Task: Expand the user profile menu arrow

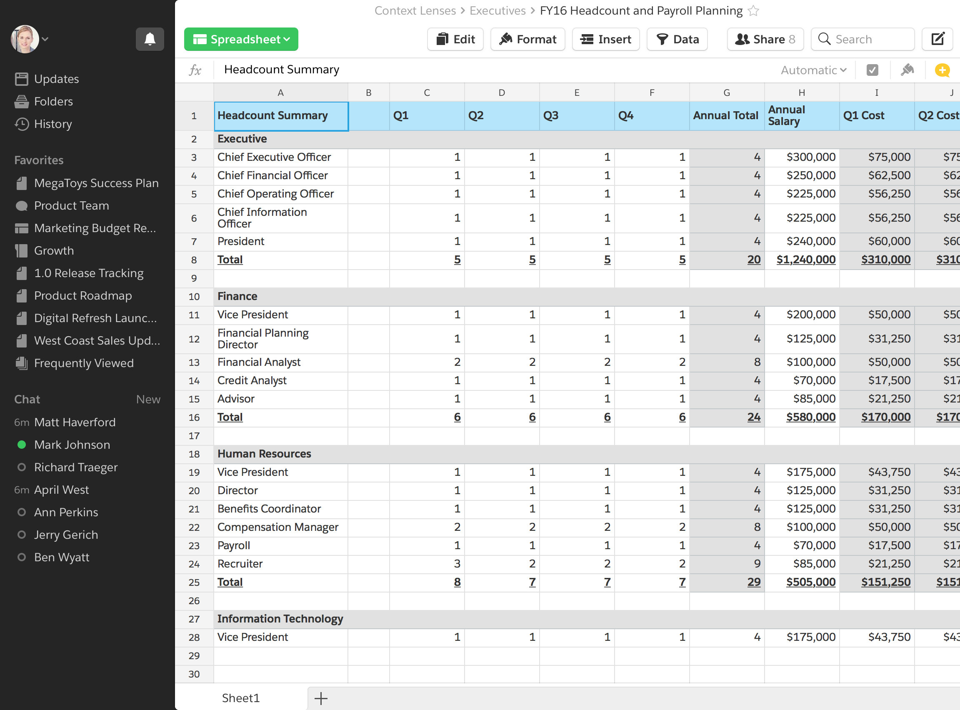Action: click(x=45, y=39)
